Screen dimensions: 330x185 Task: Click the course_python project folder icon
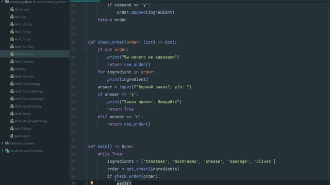click(x=7, y=2)
